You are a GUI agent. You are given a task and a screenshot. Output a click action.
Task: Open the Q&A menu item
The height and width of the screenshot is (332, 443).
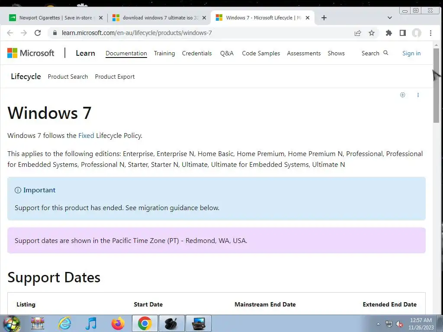click(x=227, y=53)
